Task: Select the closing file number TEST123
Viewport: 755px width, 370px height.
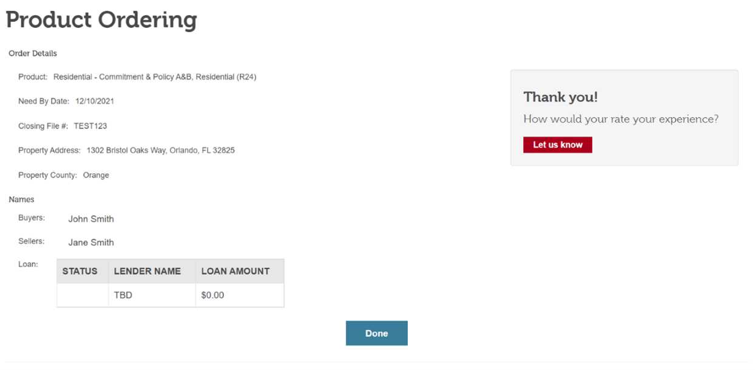Action: click(90, 126)
